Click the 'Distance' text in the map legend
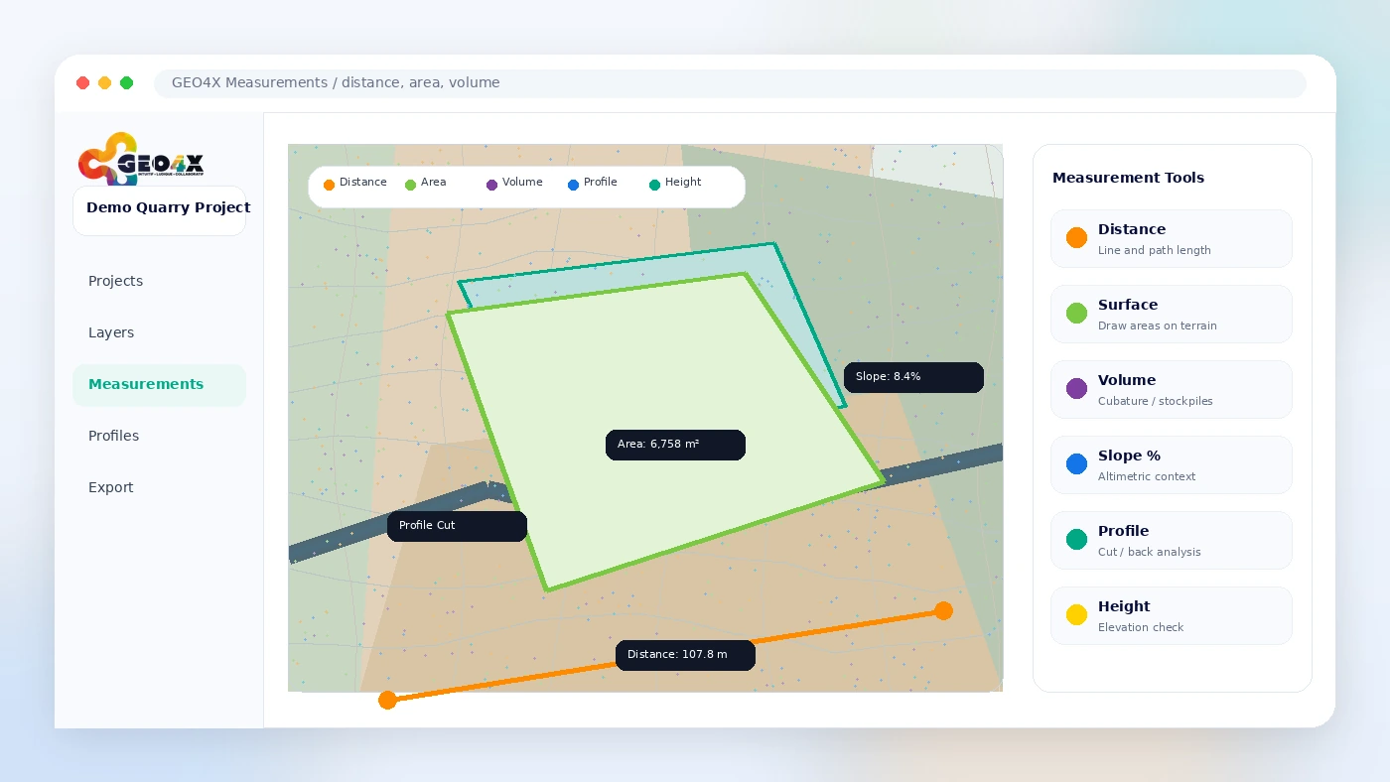The height and width of the screenshot is (782, 1390). 362,183
